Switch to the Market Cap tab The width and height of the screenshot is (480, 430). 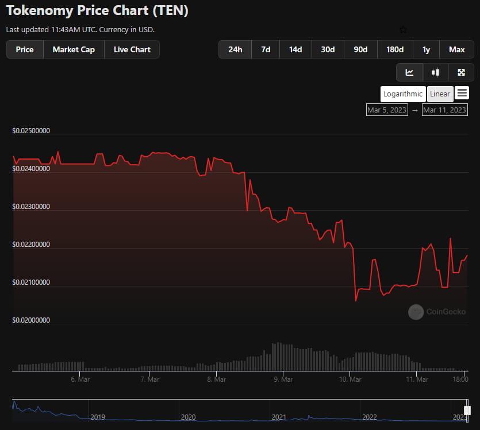(x=74, y=49)
